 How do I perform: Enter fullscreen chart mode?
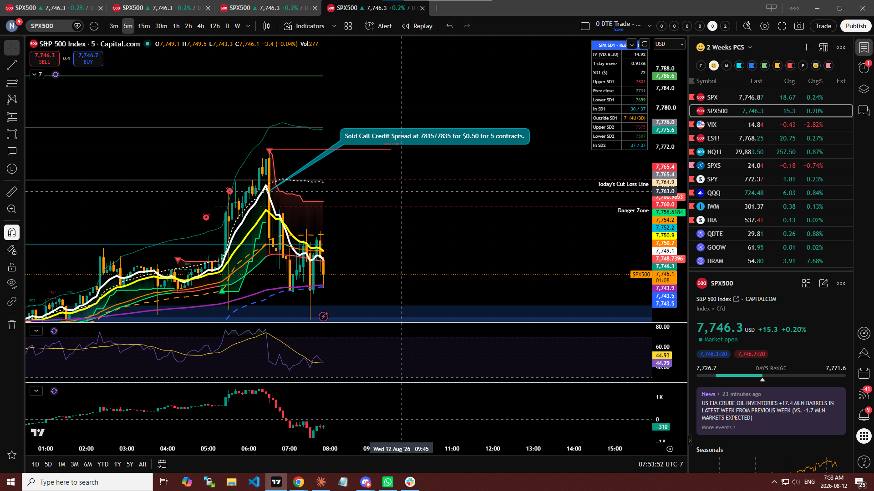(782, 26)
